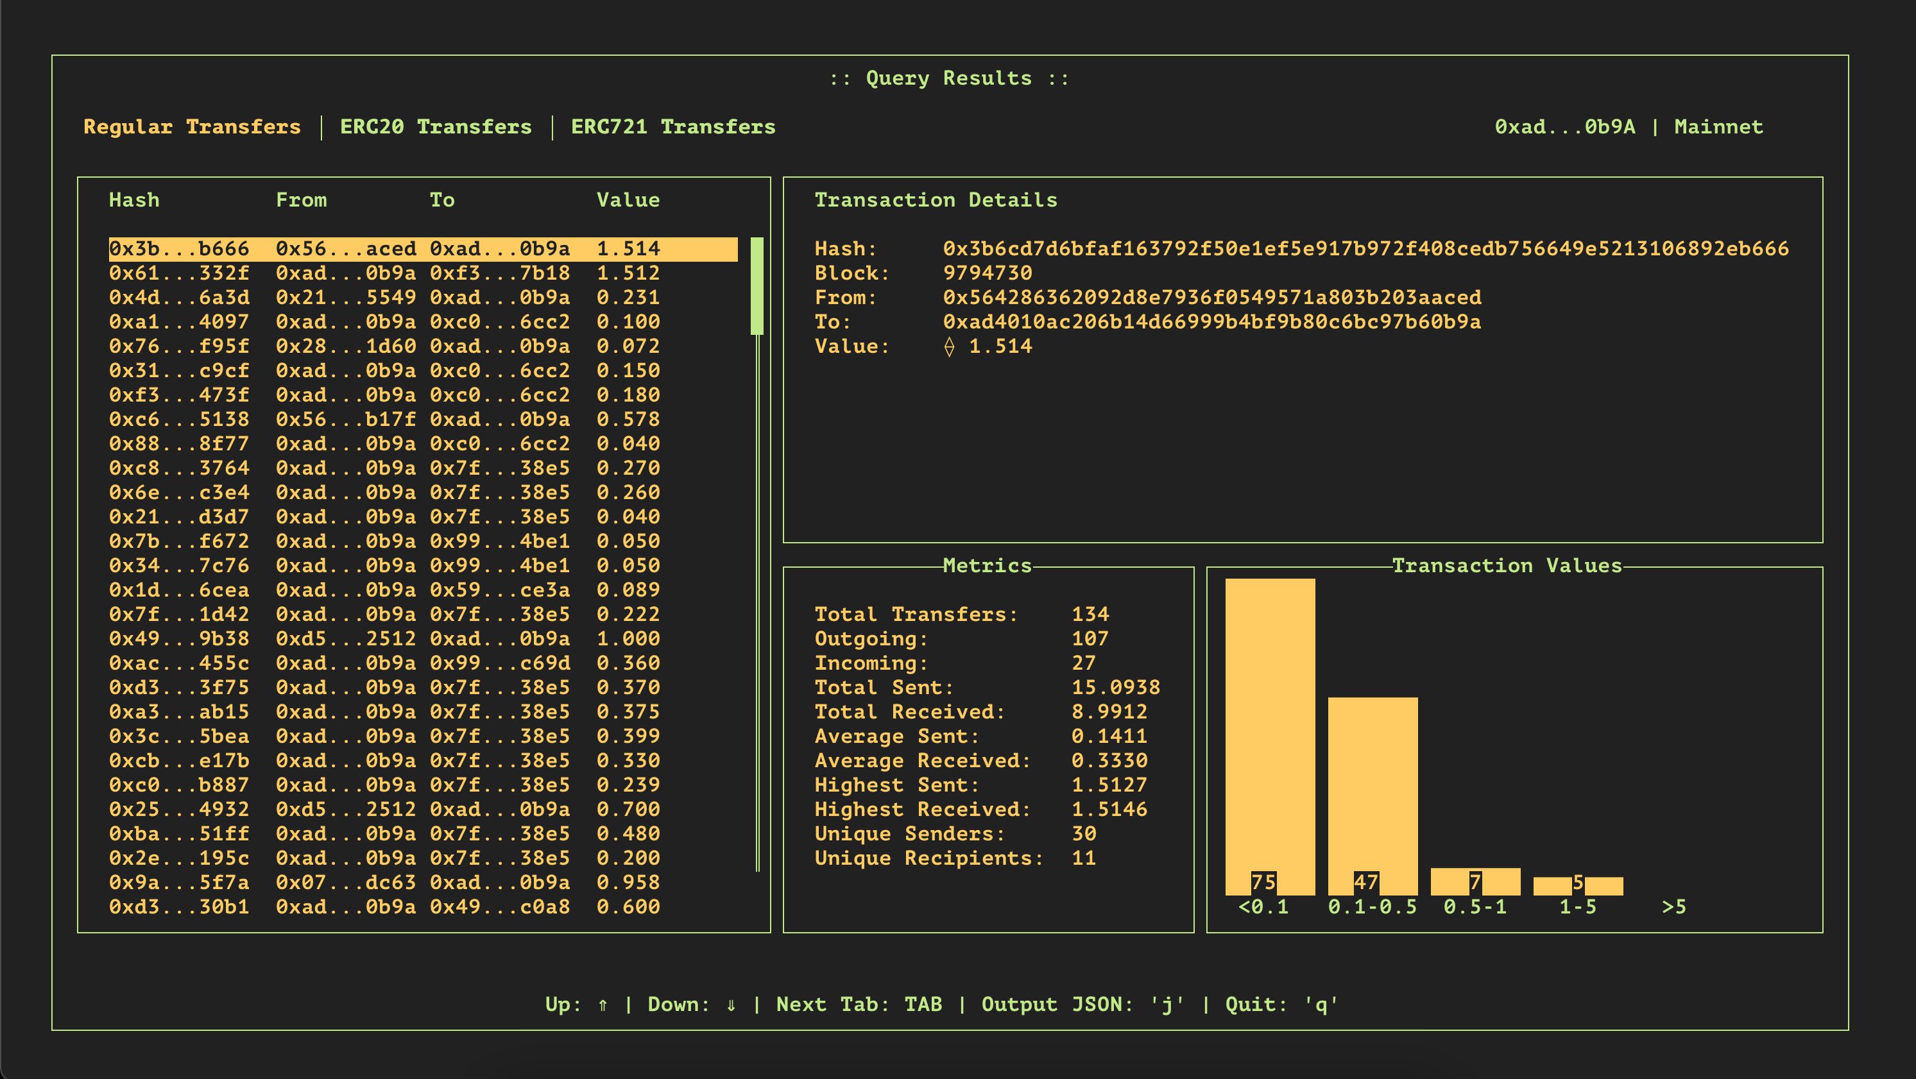The image size is (1916, 1079).
Task: Click the To address 0xad40...0b9a
Action: click(x=1211, y=322)
